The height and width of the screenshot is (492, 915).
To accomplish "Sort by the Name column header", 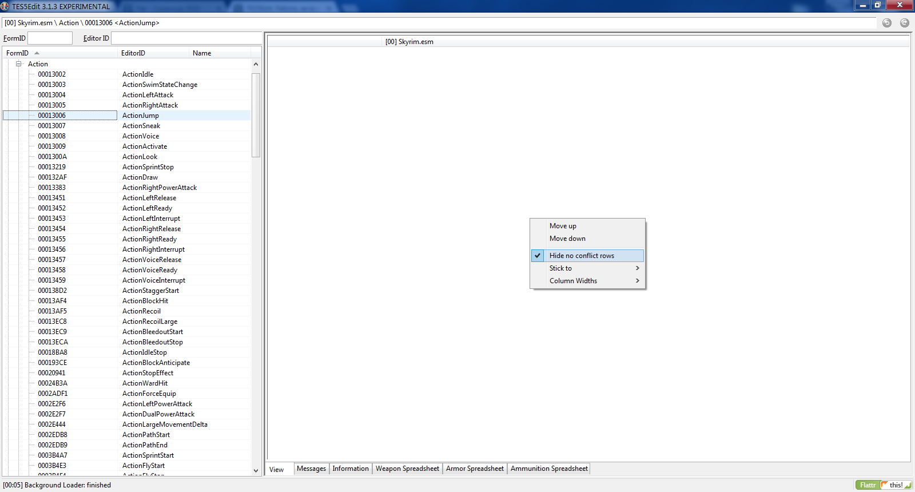I will click(x=220, y=53).
